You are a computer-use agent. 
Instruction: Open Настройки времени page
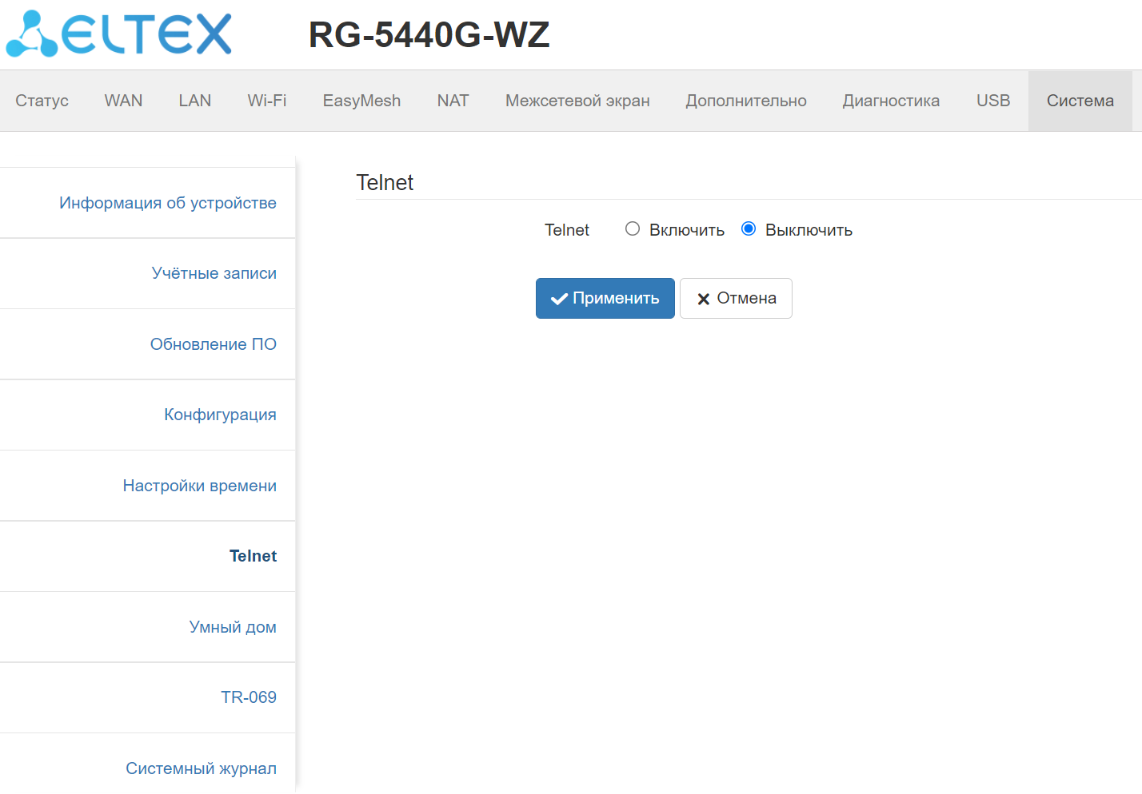(200, 486)
